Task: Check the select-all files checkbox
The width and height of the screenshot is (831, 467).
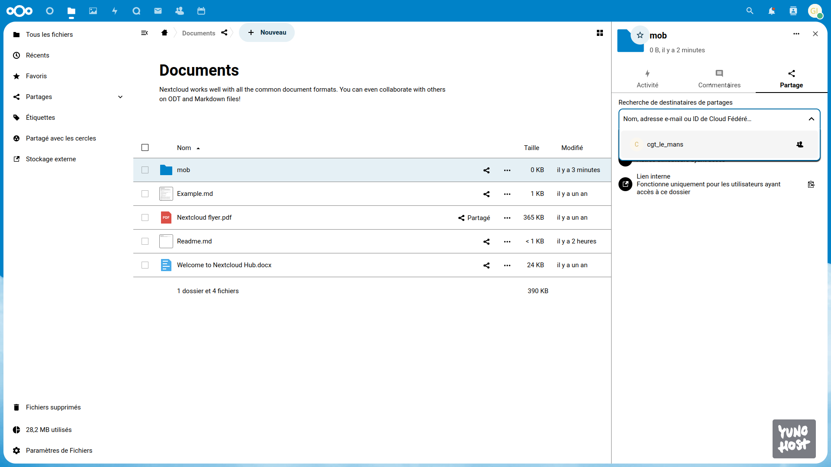Action: click(x=145, y=147)
